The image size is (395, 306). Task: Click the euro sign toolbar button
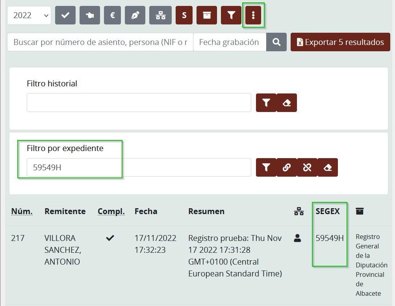(113, 15)
